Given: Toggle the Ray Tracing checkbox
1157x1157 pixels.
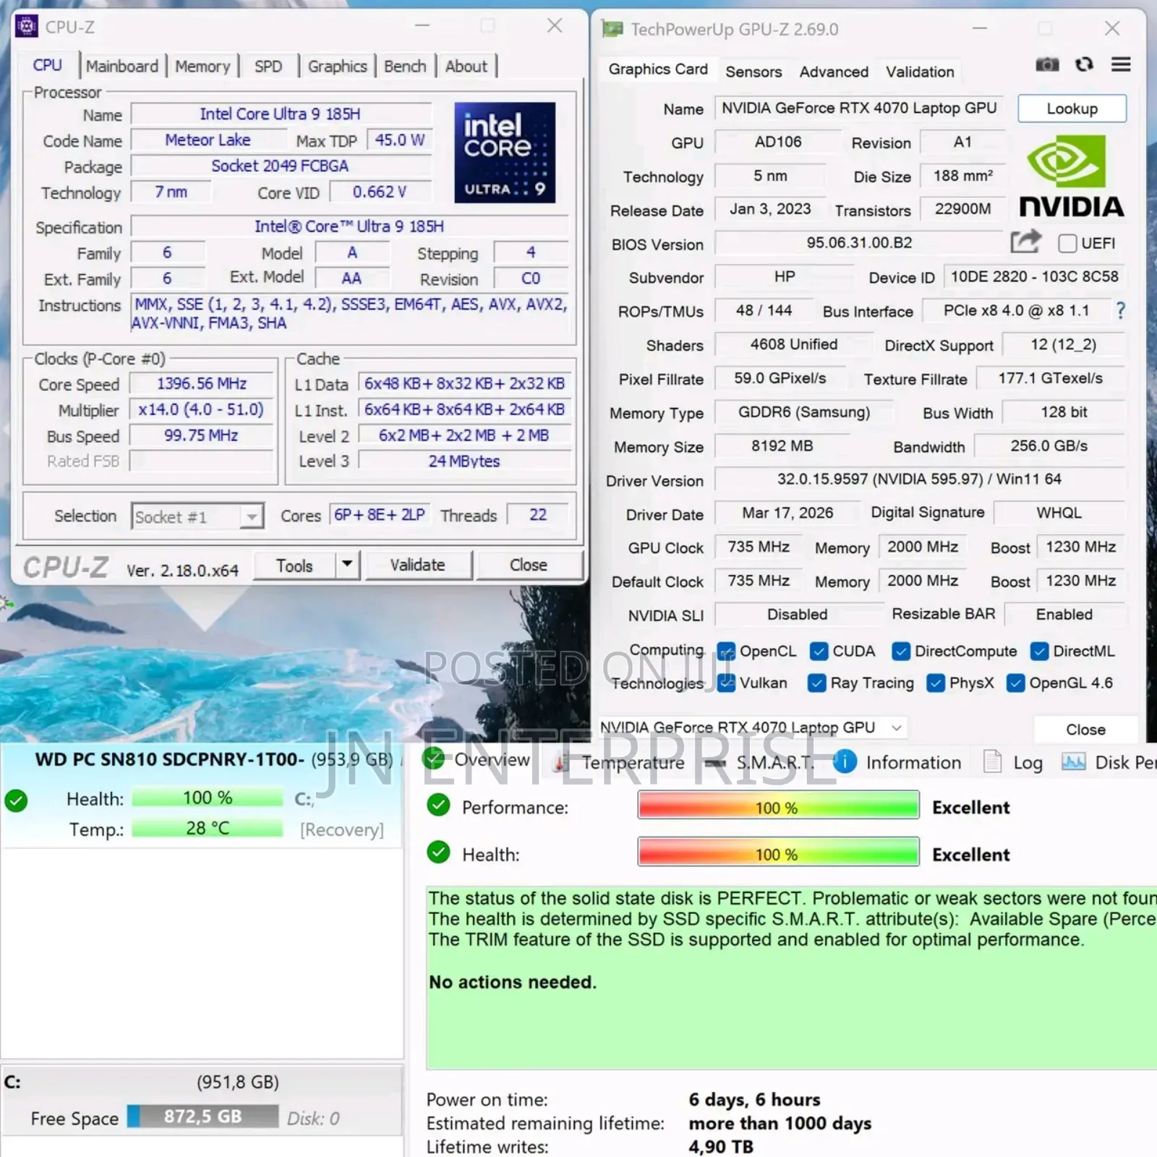Looking at the screenshot, I should [x=817, y=683].
